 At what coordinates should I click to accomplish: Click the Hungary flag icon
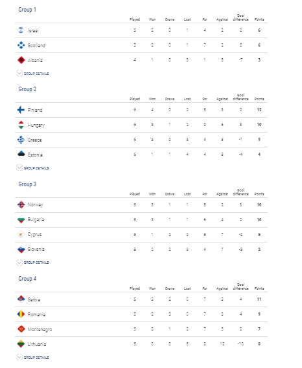click(21, 125)
